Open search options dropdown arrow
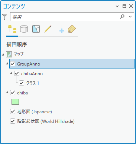 click(x=130, y=17)
